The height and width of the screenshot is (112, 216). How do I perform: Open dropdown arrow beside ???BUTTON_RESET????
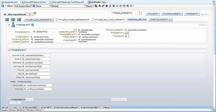pyautogui.click(x=171, y=19)
